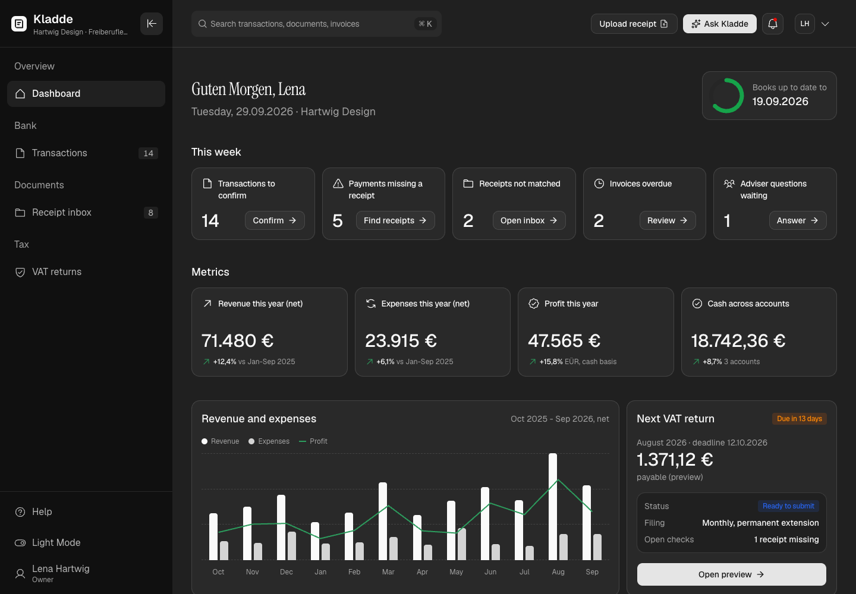Click the books up-to-date progress ring
Screen dimensions: 856x594
point(726,96)
